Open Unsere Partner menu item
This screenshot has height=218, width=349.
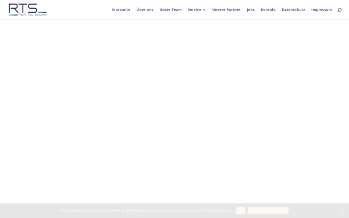click(x=226, y=9)
